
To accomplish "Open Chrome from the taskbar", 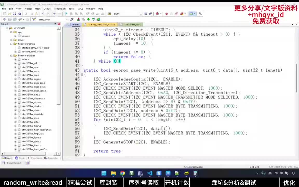I will click(x=123, y=173).
